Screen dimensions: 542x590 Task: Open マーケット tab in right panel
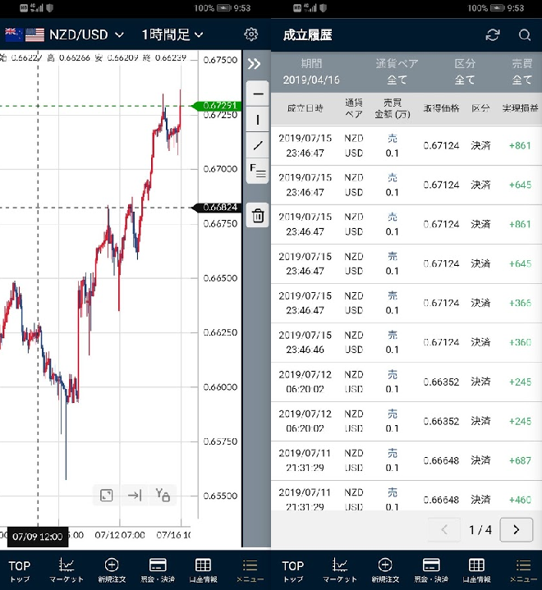click(x=340, y=570)
